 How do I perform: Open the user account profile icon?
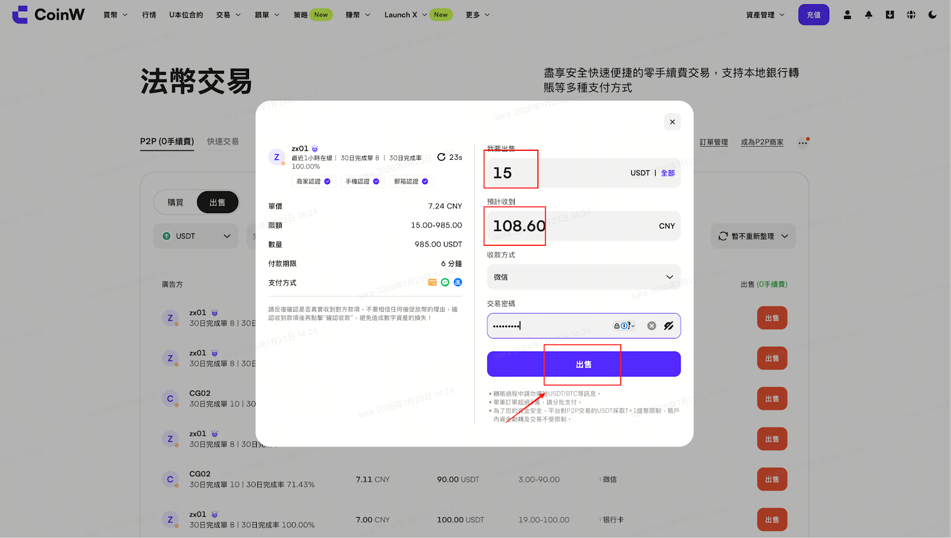[x=847, y=15]
